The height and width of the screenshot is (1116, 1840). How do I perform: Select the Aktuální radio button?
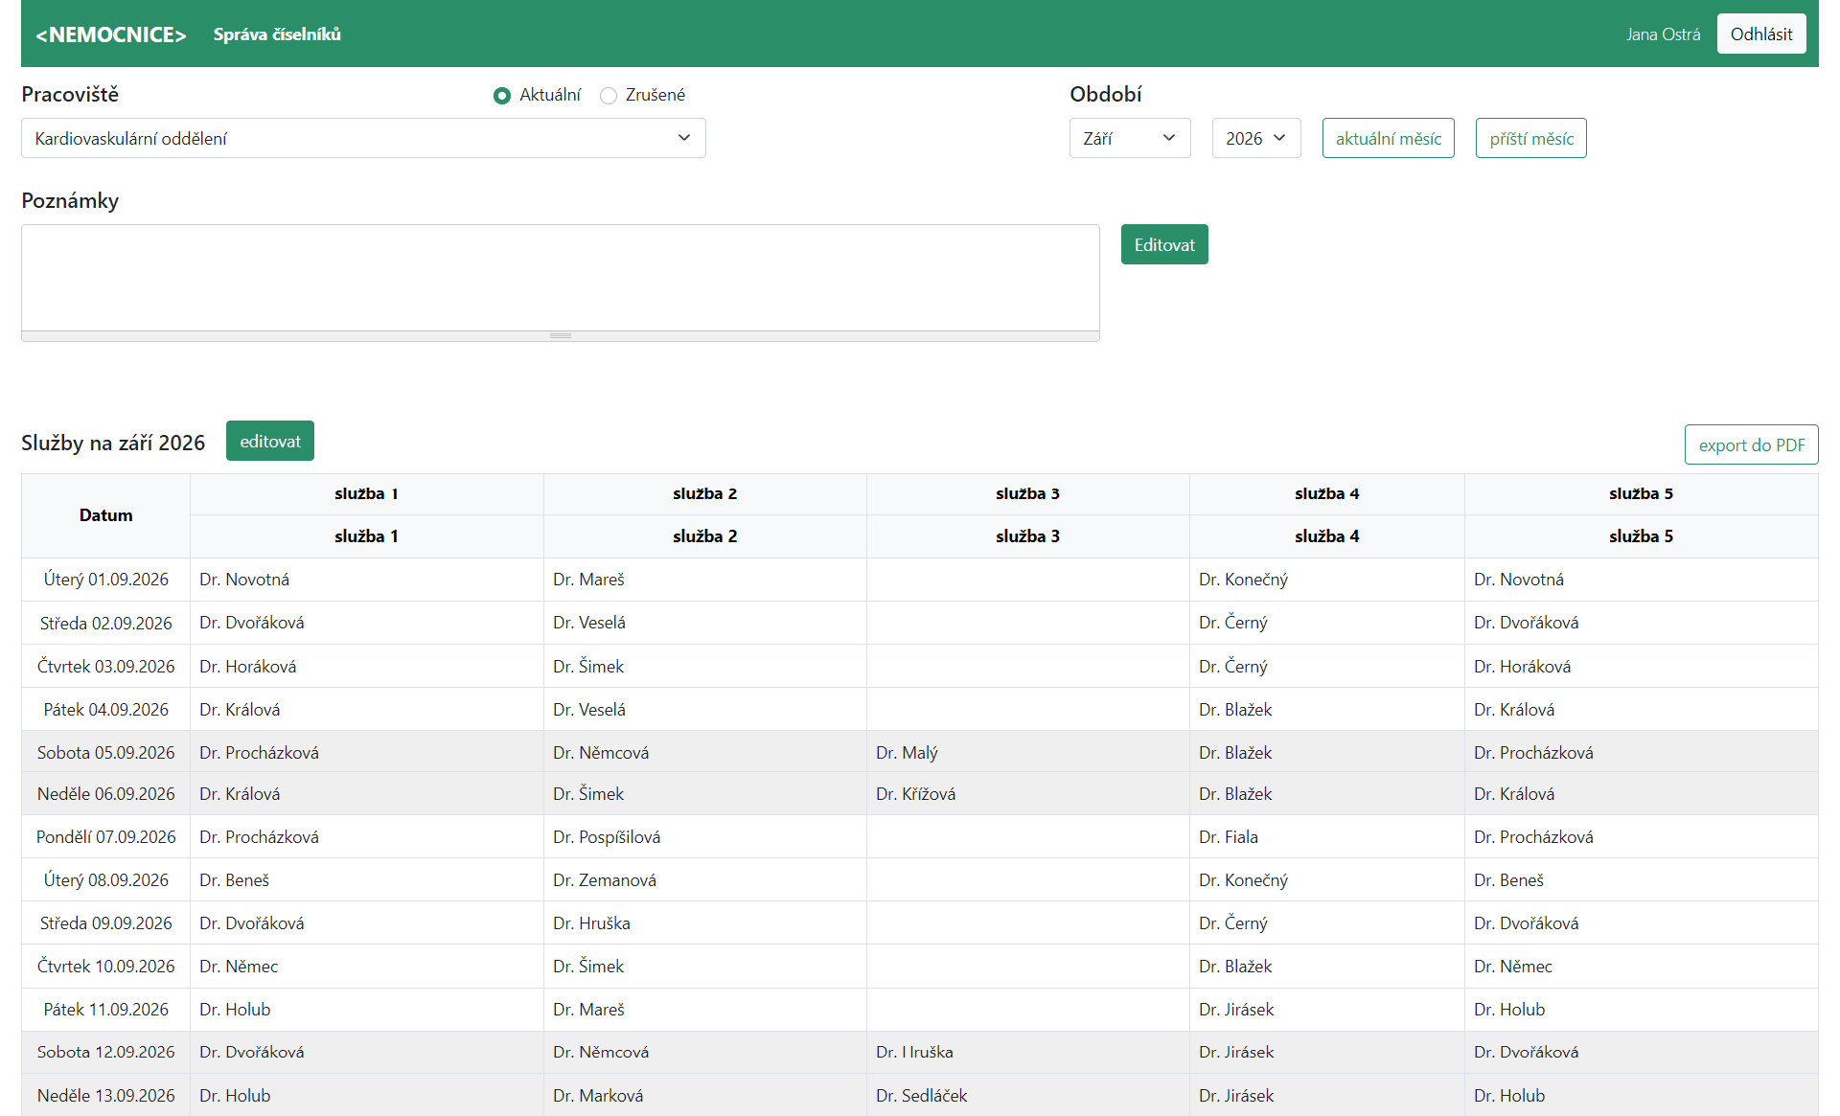coord(501,95)
